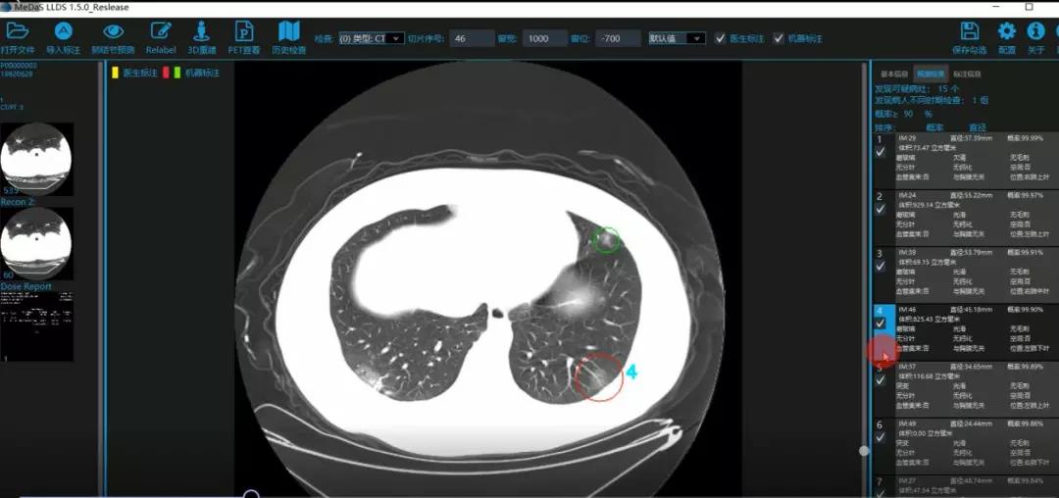The image size is (1059, 498).
Task: Sort nodule list by diameter
Action: 977,127
